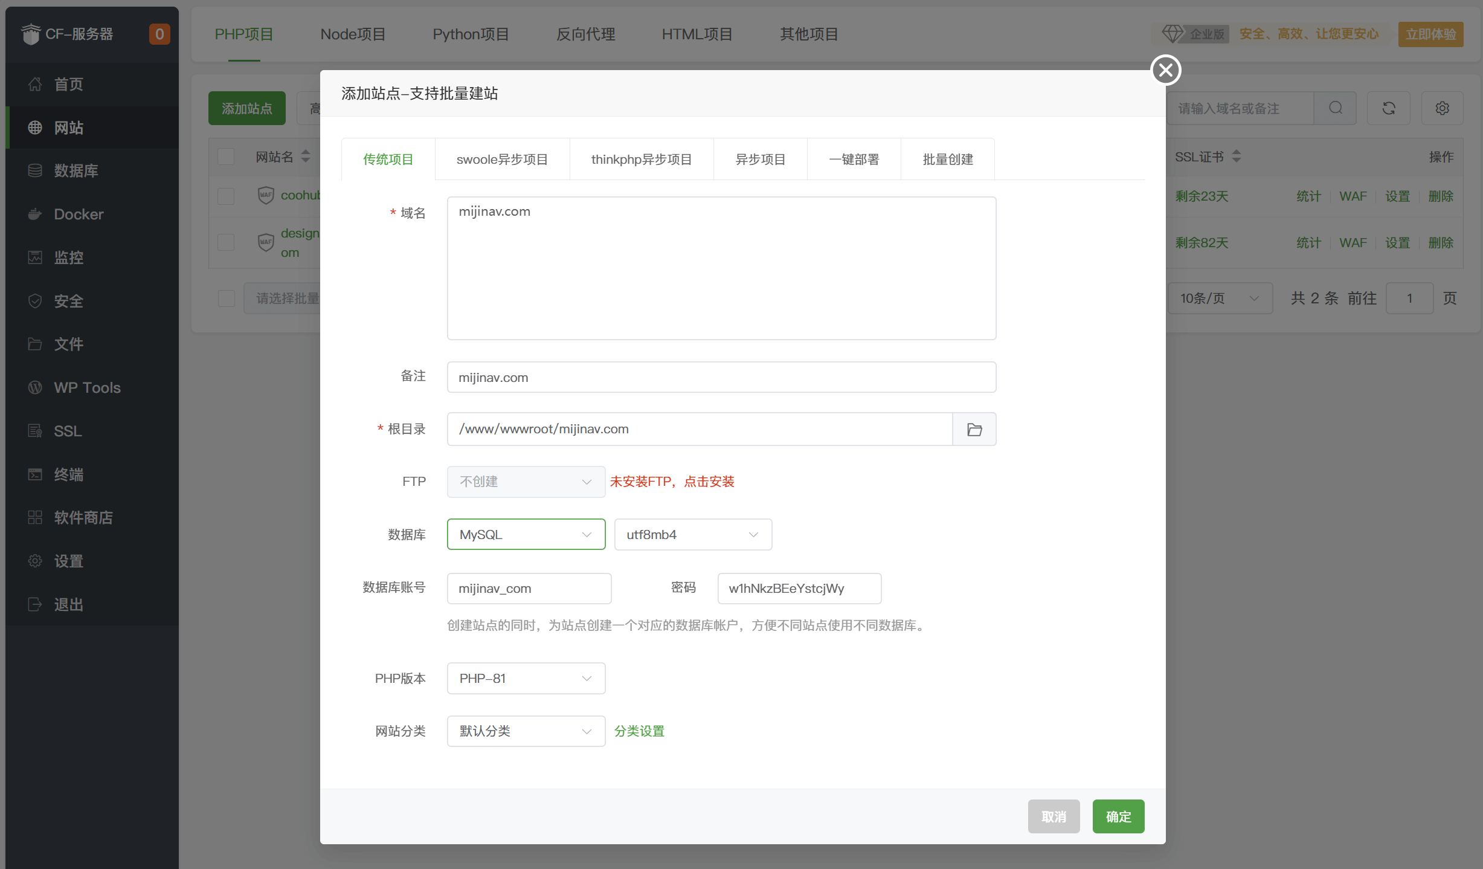Click the green 确定 confirm button
This screenshot has width=1483, height=869.
[1118, 816]
